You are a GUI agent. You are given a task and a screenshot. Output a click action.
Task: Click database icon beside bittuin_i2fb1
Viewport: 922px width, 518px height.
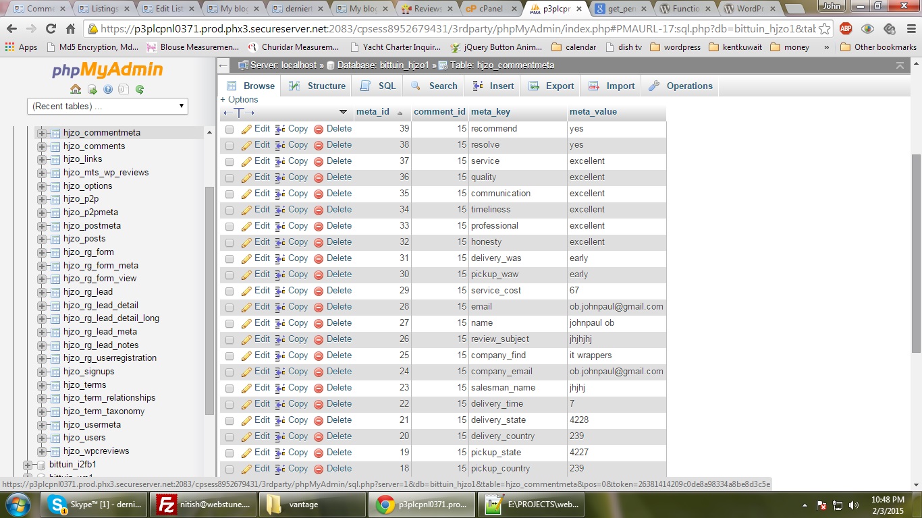[x=40, y=465]
